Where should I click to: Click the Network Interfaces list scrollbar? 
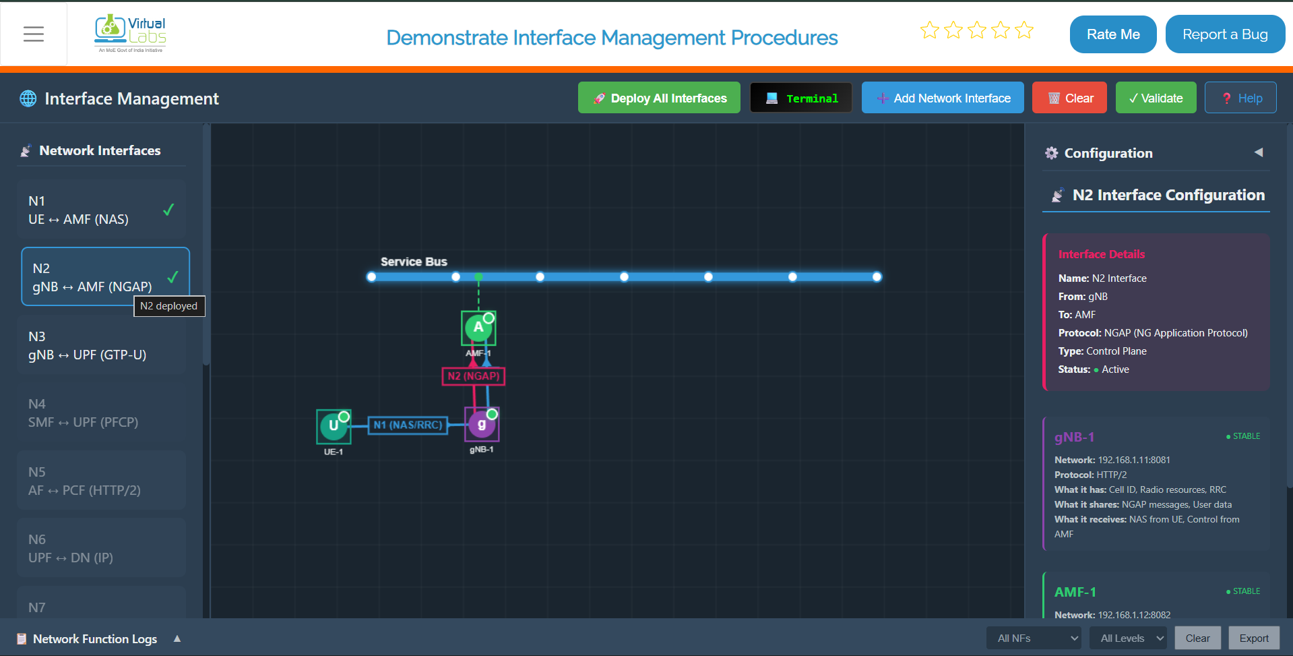coord(206,246)
